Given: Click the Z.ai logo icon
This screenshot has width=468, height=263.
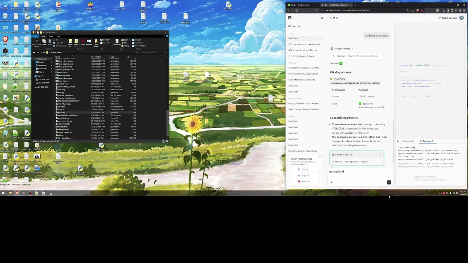Looking at the screenshot, I should (x=290, y=18).
